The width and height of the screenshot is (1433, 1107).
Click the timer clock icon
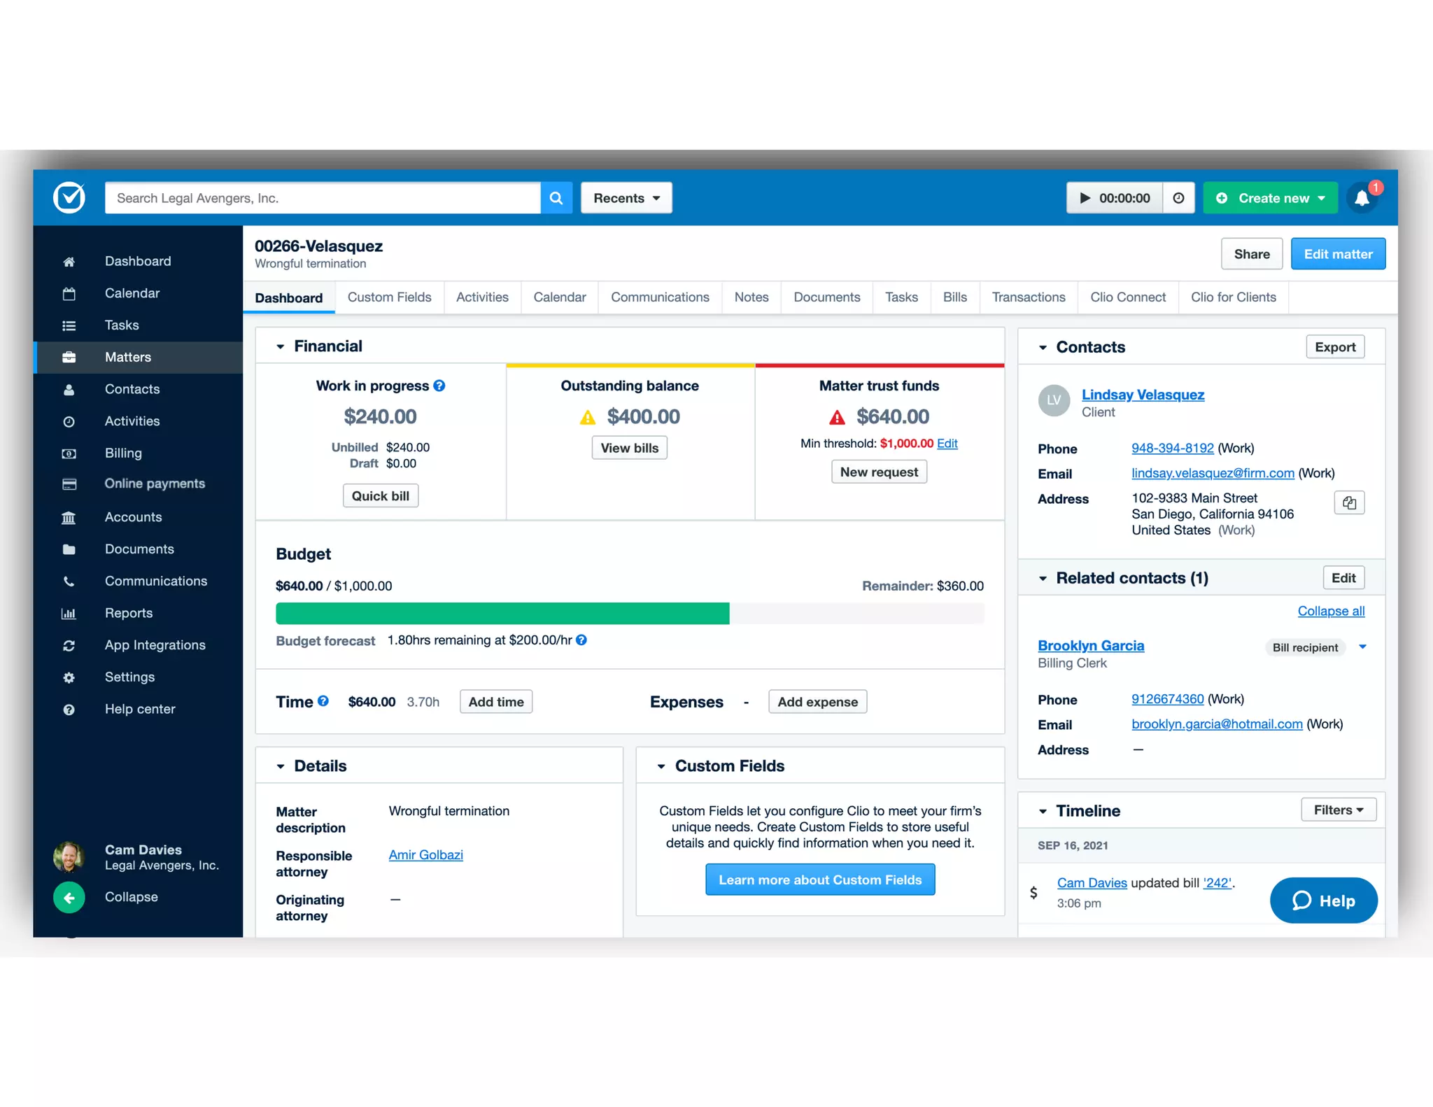(1178, 198)
